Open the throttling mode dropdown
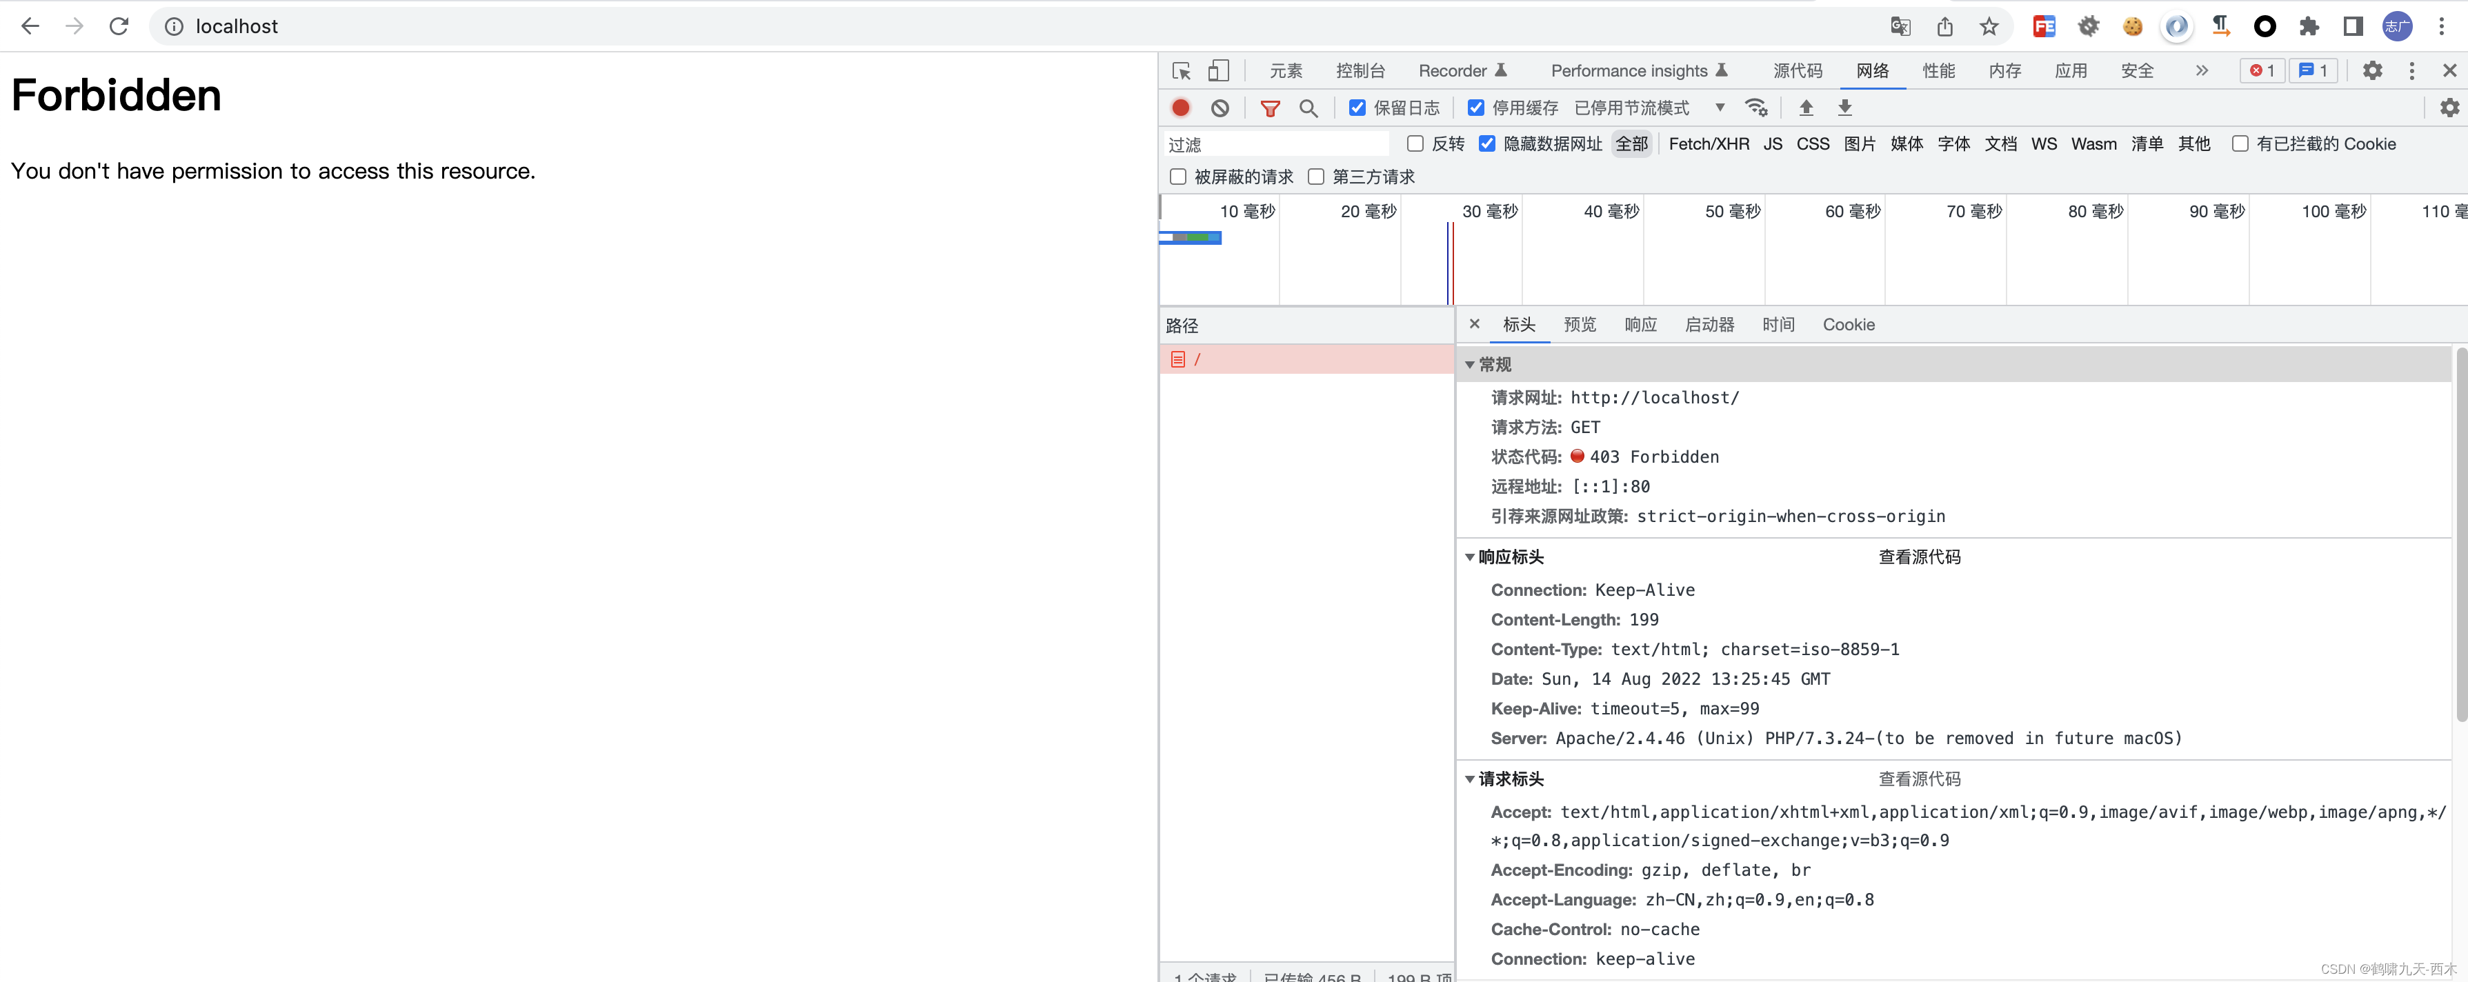The width and height of the screenshot is (2468, 982). 1650,108
